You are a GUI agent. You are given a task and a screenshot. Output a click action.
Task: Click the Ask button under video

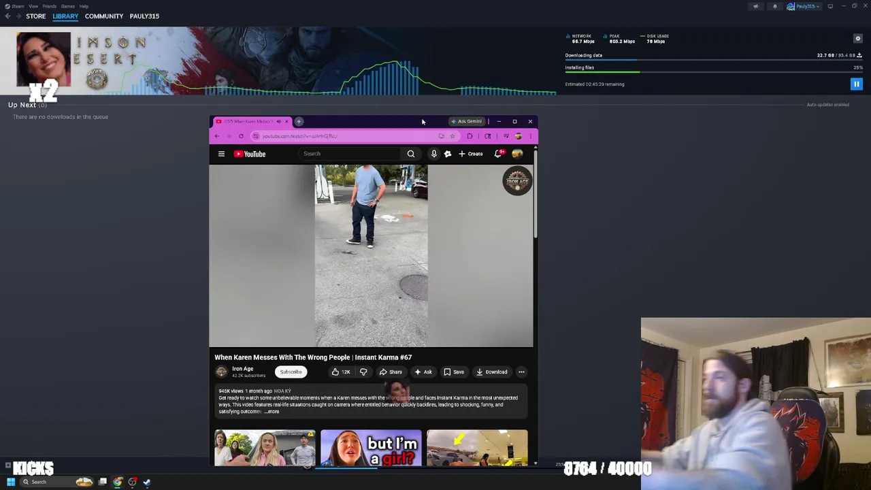click(x=423, y=372)
